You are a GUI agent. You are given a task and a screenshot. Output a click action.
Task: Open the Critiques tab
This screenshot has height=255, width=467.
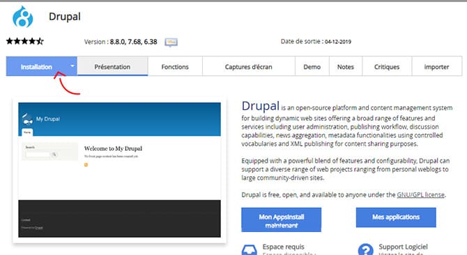(x=387, y=67)
